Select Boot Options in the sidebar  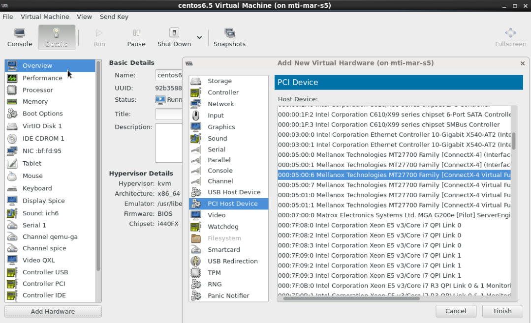(x=42, y=114)
